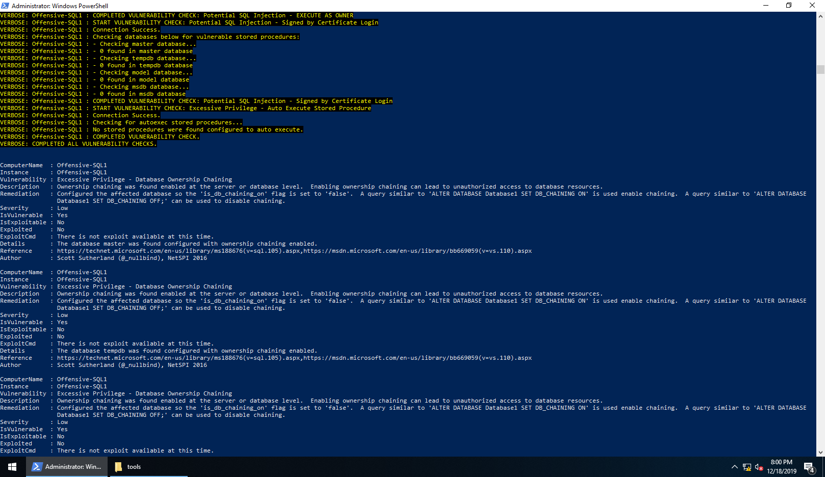The width and height of the screenshot is (825, 477).
Task: Minimize the PowerShell window
Action: pos(765,6)
